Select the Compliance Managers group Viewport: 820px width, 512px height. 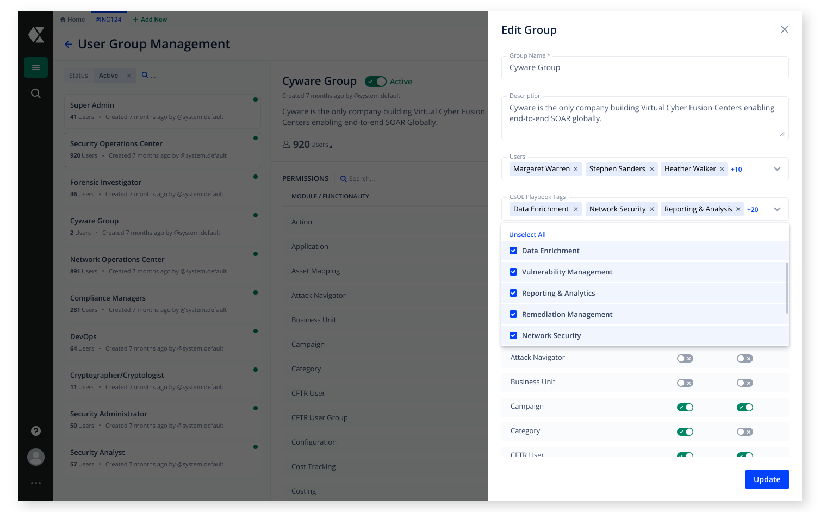point(162,304)
